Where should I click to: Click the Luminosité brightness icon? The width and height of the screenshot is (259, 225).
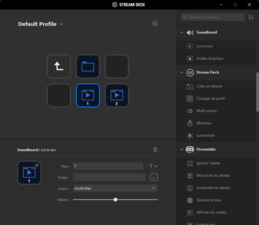pos(190,135)
